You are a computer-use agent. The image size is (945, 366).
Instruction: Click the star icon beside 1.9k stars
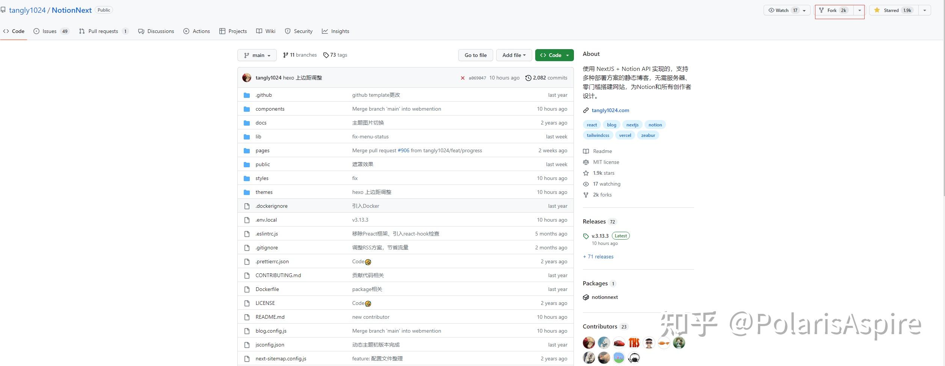point(586,173)
